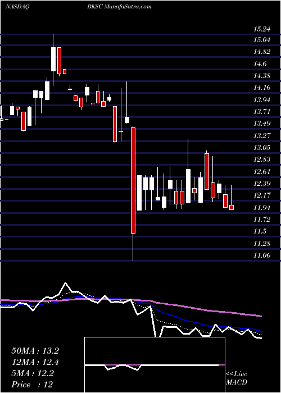
Task: Click the MACD inset chart panel
Action: [x=155, y=365]
